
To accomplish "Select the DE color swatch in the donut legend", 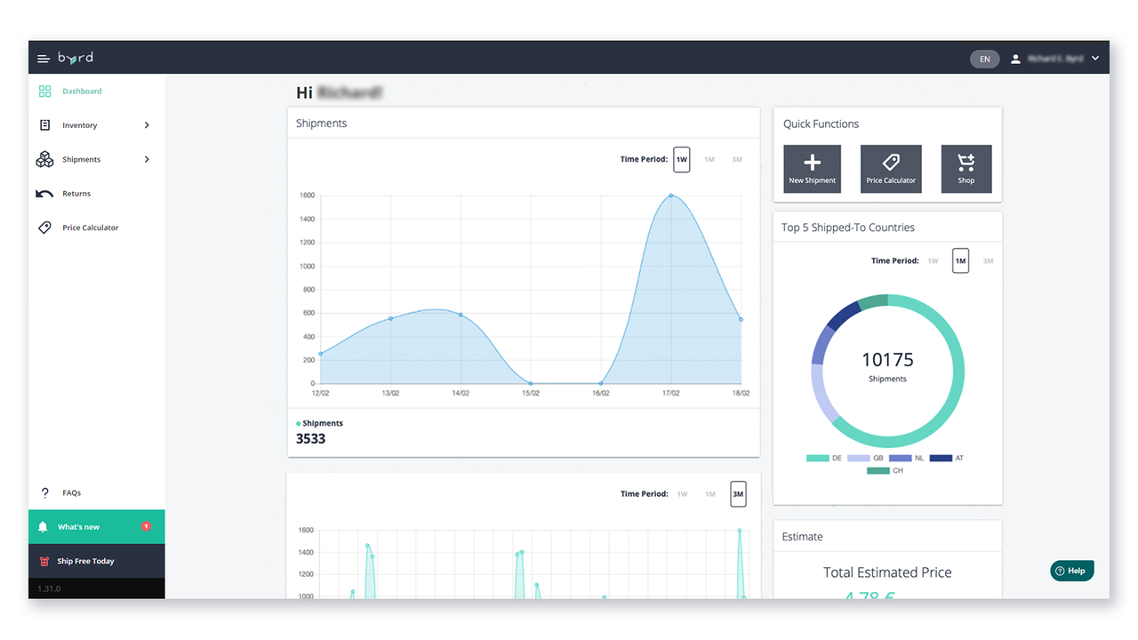I will 818,458.
